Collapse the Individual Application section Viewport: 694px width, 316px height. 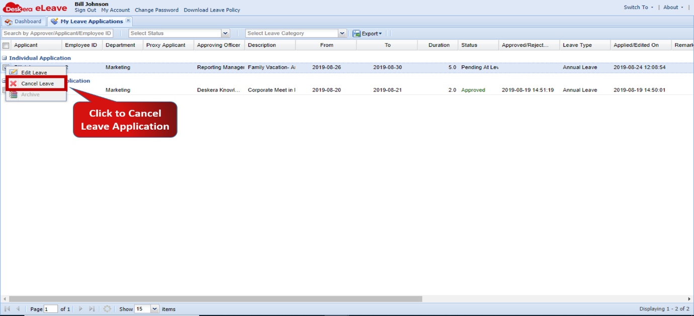point(4,58)
